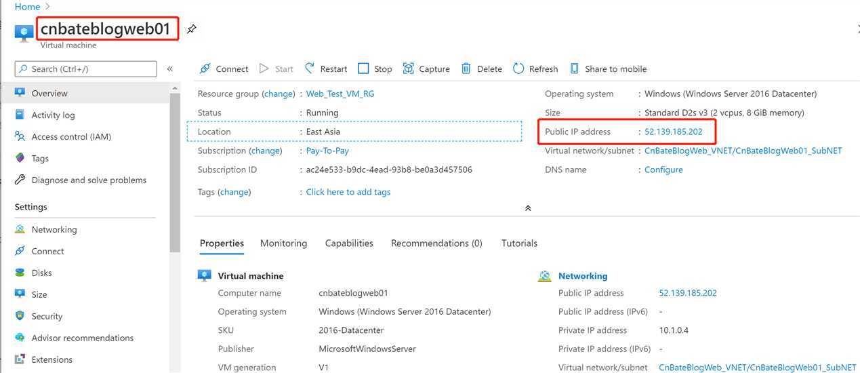Delete the virtual machine
This screenshot has width=860, height=373.
(482, 68)
